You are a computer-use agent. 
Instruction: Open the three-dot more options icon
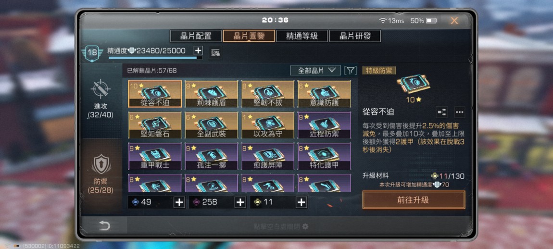point(459,112)
